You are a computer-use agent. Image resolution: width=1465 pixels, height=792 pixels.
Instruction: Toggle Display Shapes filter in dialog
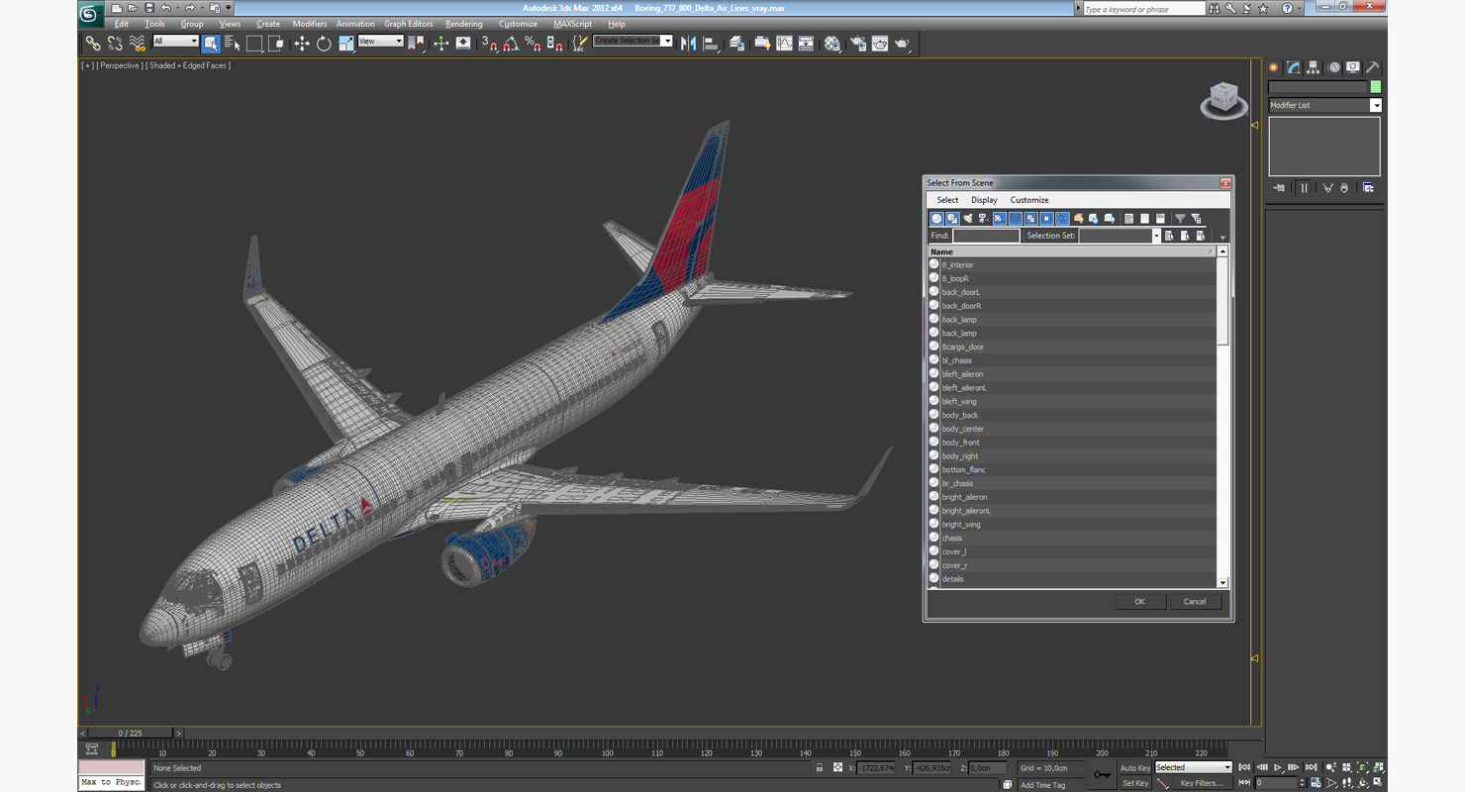click(x=952, y=218)
